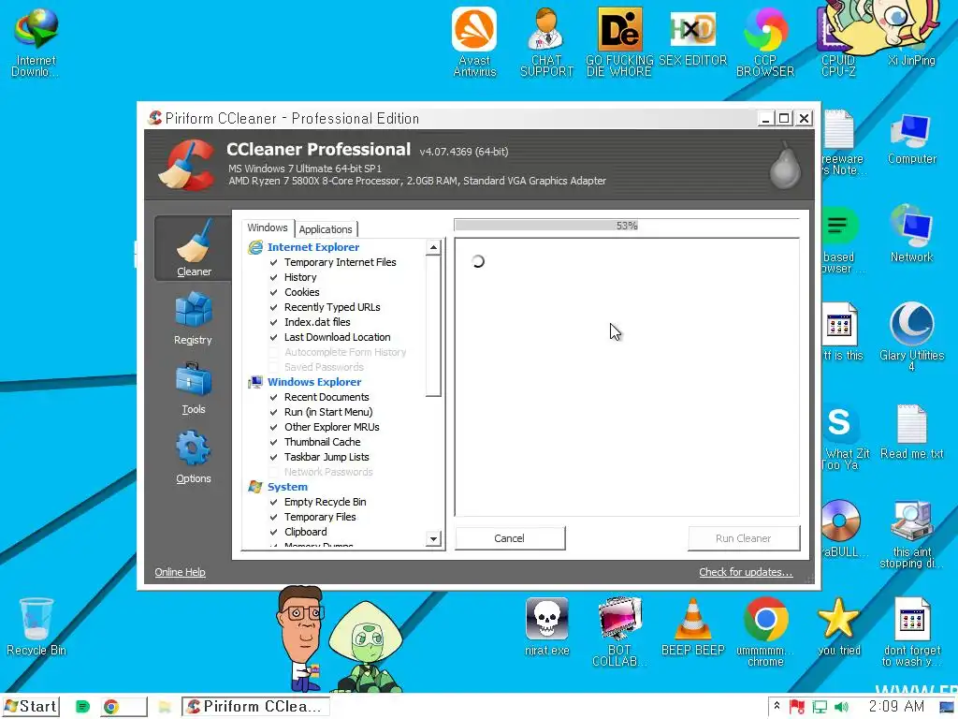Click the Run Cleaner button
The image size is (958, 719).
[743, 538]
